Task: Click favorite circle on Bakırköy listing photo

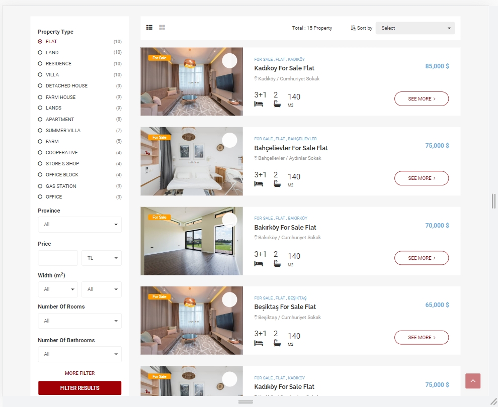Action: [229, 220]
